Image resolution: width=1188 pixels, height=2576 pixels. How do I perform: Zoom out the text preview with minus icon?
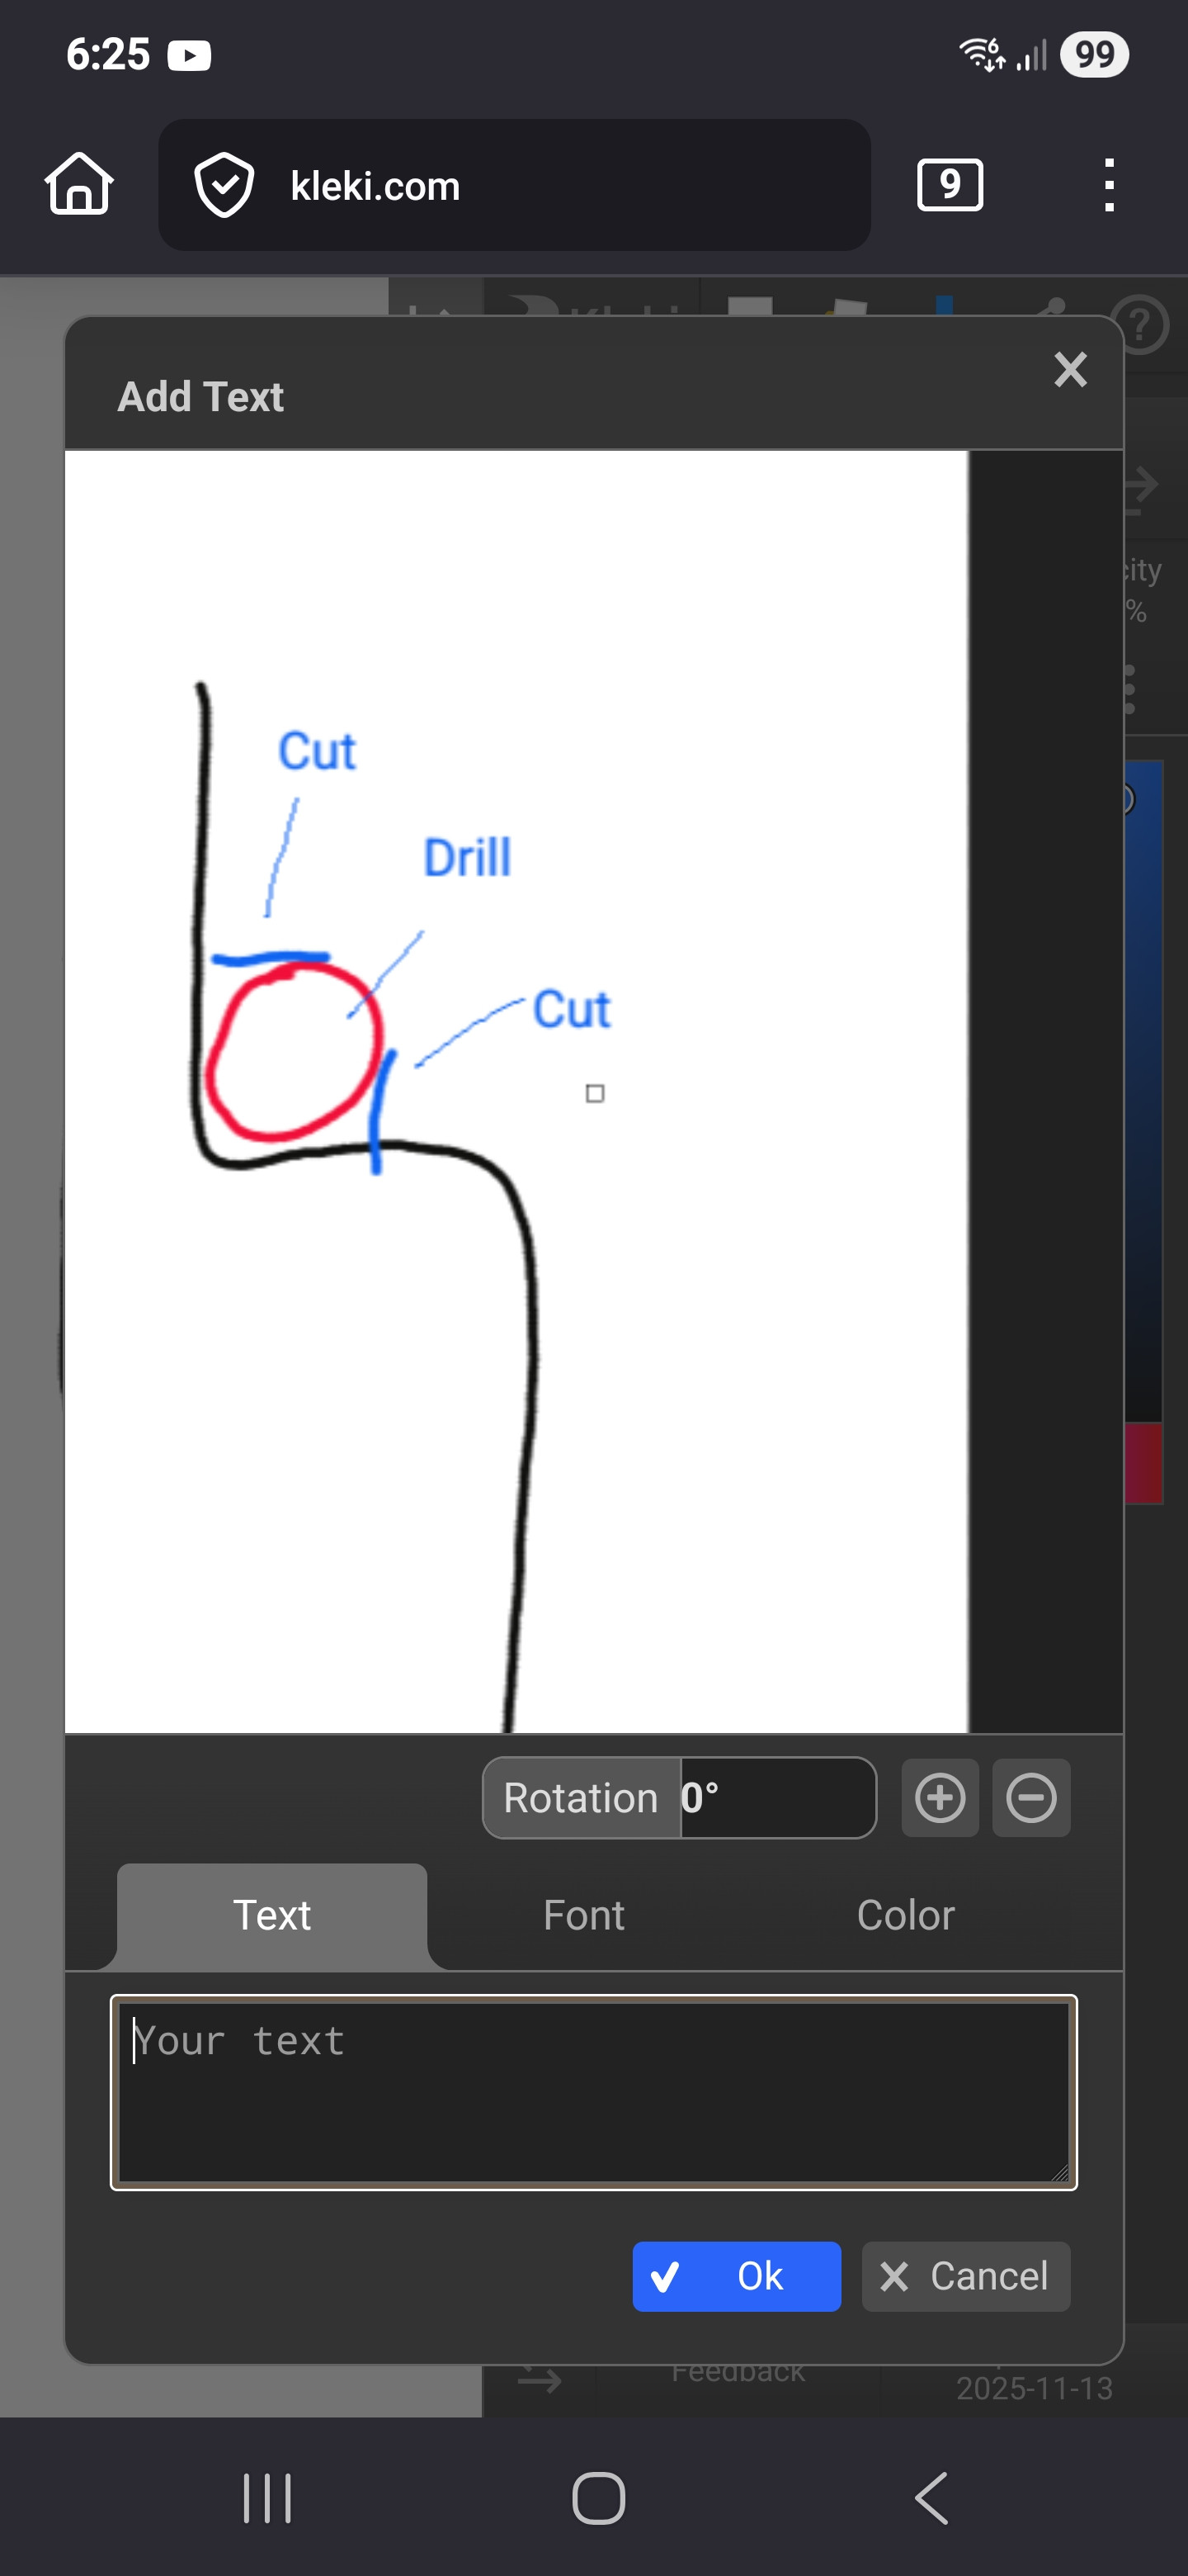coord(1030,1797)
